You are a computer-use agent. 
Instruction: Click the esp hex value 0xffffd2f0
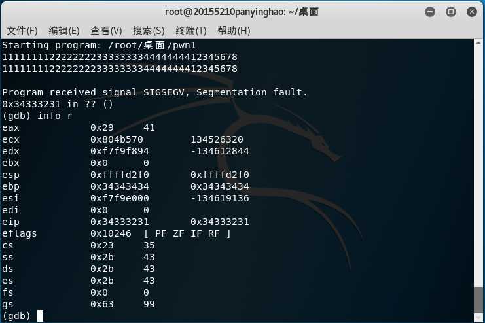click(119, 175)
